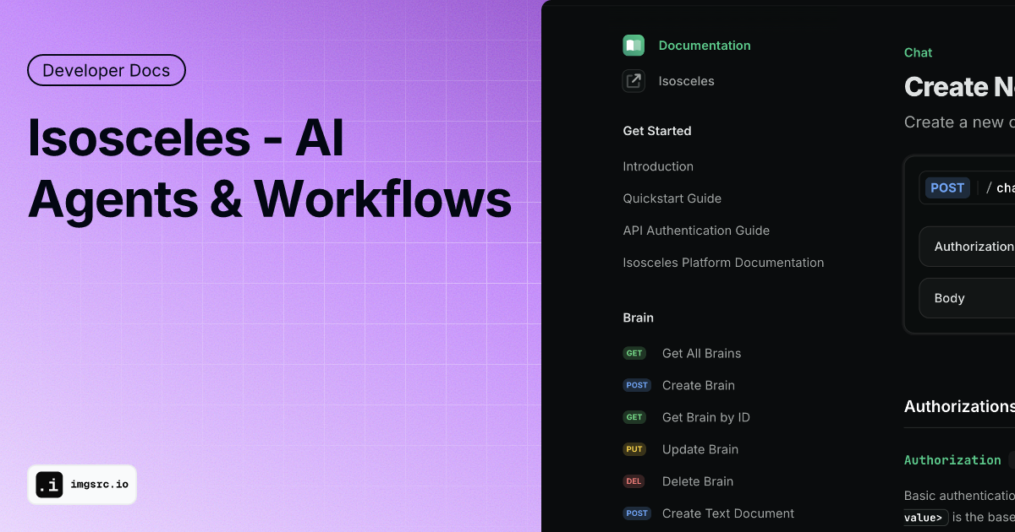Image resolution: width=1015 pixels, height=532 pixels.
Task: Select the Create Brain endpoint
Action: pyautogui.click(x=699, y=385)
